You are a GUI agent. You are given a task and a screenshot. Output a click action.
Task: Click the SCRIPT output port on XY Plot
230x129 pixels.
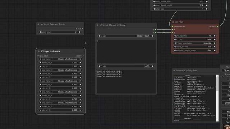pyautogui.click(x=217, y=27)
